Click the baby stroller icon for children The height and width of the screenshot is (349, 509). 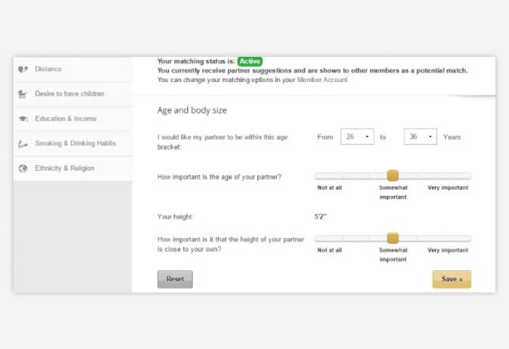(x=22, y=94)
